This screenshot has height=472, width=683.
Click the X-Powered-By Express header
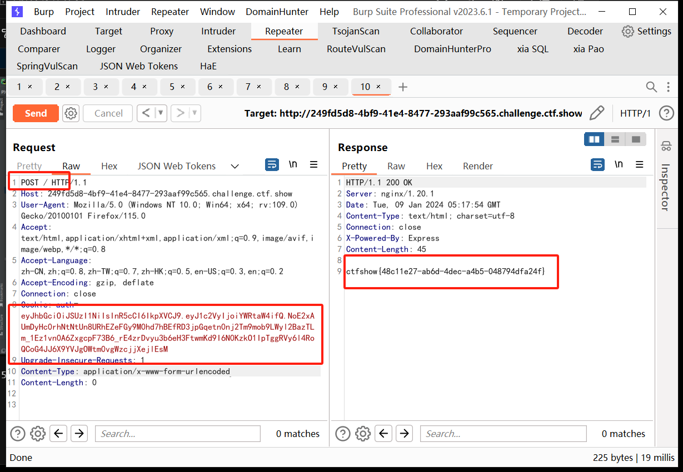(393, 238)
